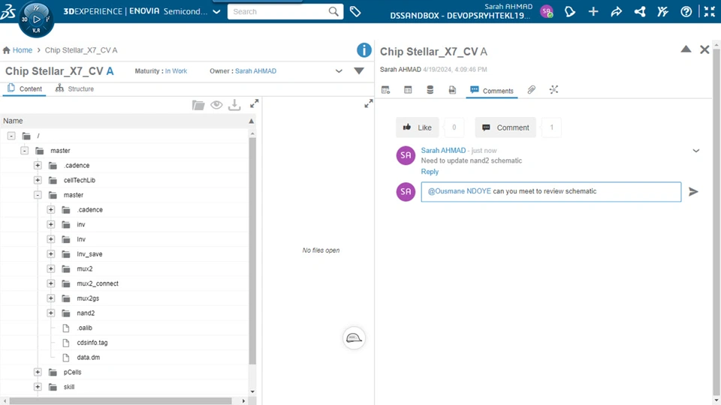The height and width of the screenshot is (405, 721).
Task: Open the filled triangle actions menu
Action: pos(359,71)
